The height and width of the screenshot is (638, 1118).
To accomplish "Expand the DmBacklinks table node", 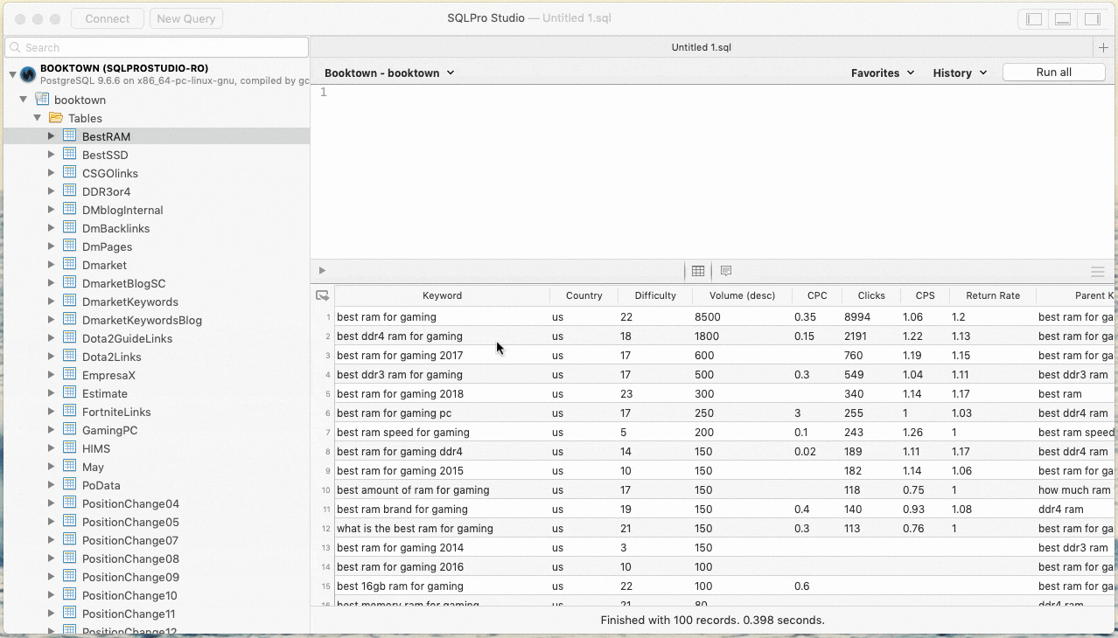I will click(x=51, y=228).
